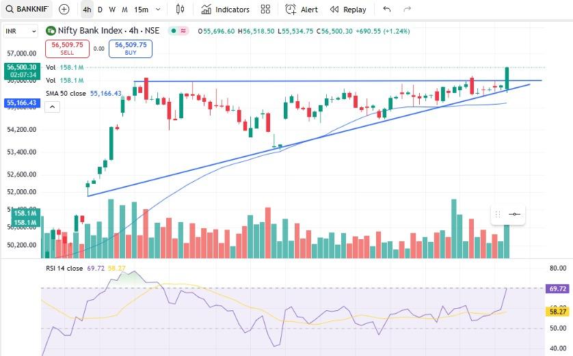Screen dimensions: 573x356
Task: Open the indicator templates grid icon
Action: [266, 9]
